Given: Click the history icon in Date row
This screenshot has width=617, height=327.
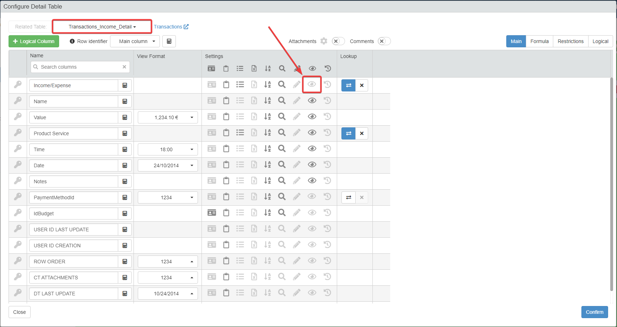Looking at the screenshot, I should [x=327, y=165].
